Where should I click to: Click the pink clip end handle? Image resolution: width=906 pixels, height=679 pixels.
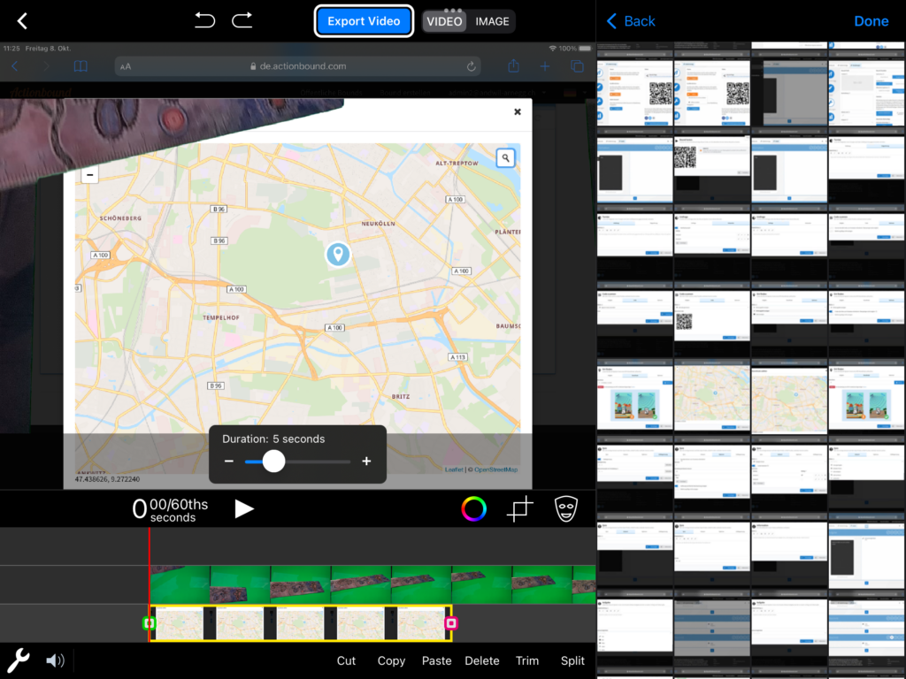[x=450, y=623]
